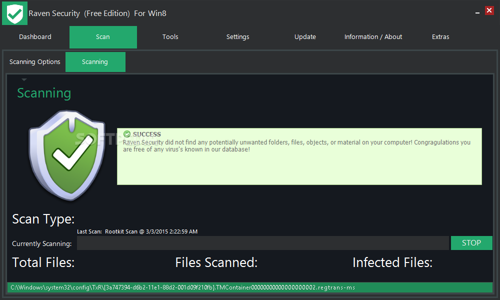The image size is (500, 300).
Task: Click the green file path status bar
Action: (250, 287)
